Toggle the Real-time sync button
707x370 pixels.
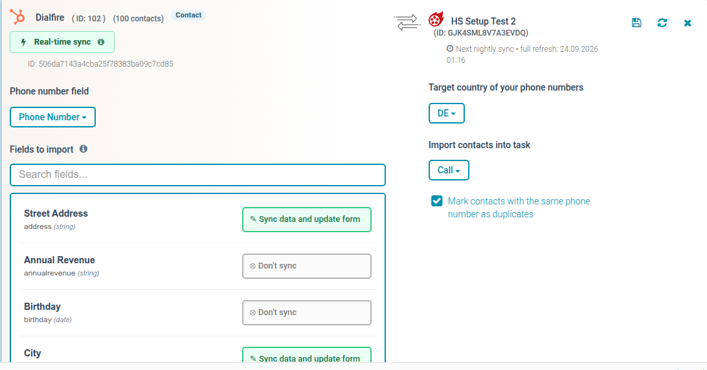click(x=62, y=42)
